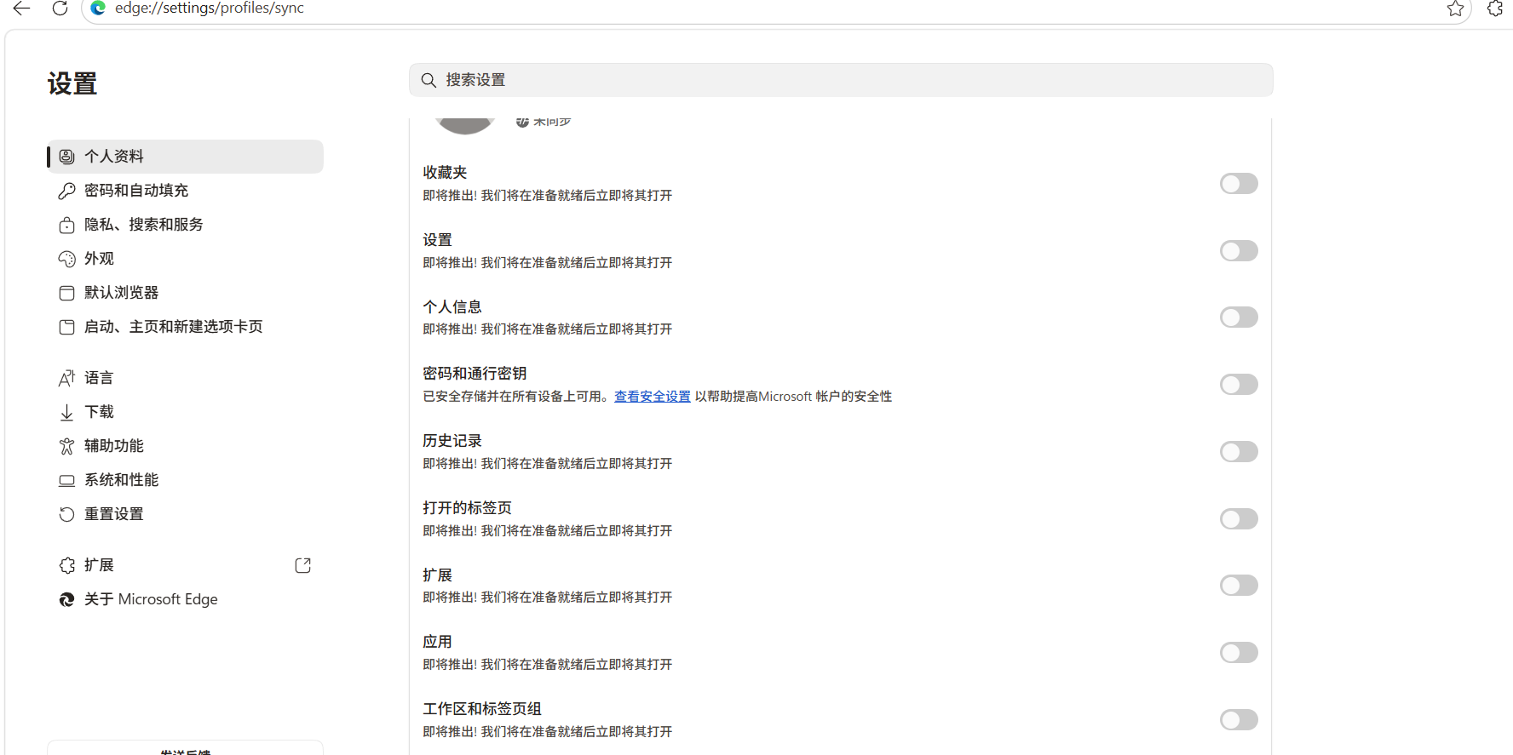Open the external link icon next to 扩展

click(302, 565)
